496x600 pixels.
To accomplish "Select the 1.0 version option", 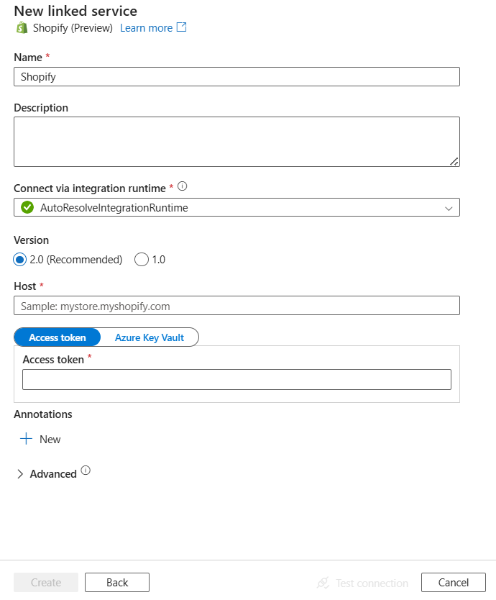I will [142, 259].
